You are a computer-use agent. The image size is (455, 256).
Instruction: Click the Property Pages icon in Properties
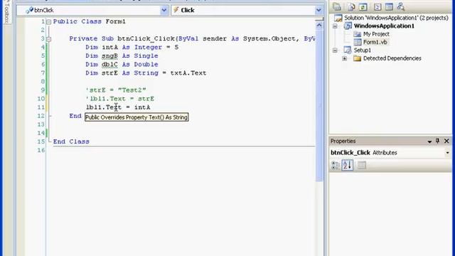362,165
